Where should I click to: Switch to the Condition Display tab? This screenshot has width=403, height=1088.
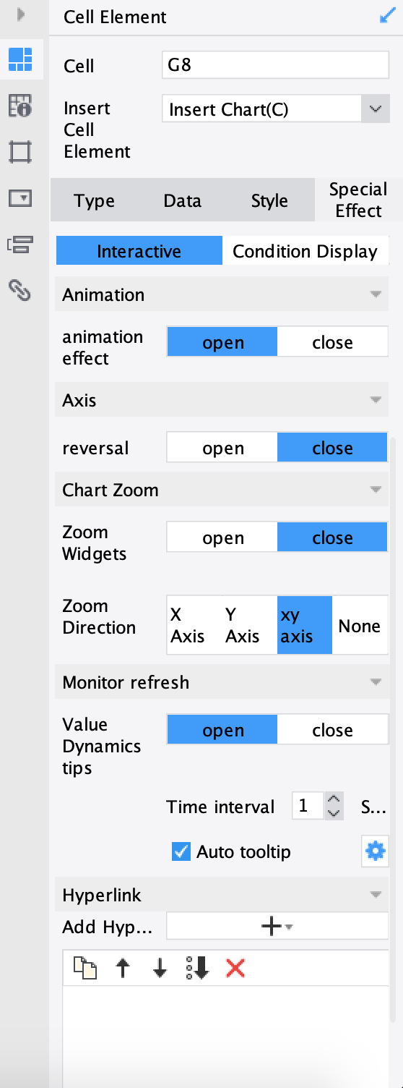(x=305, y=251)
